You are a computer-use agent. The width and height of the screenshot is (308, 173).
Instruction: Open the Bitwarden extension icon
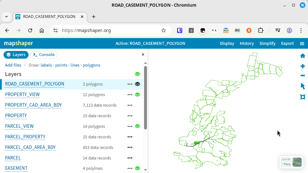click(x=180, y=30)
